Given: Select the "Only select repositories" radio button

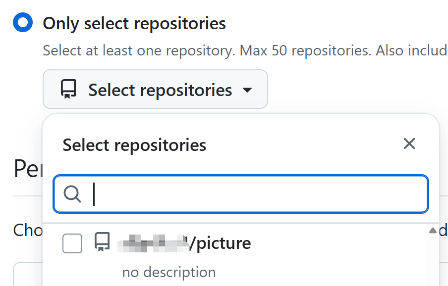Looking at the screenshot, I should pyautogui.click(x=23, y=23).
